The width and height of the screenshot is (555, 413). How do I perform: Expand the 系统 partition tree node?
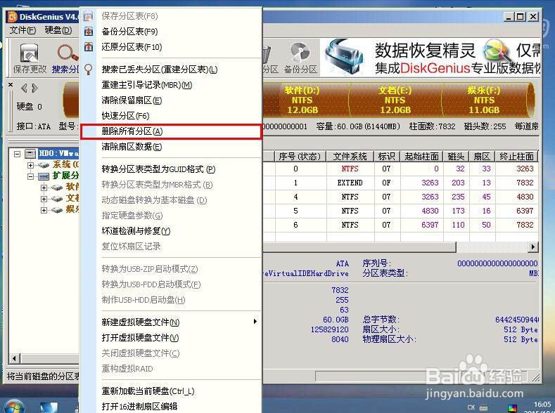click(30, 165)
